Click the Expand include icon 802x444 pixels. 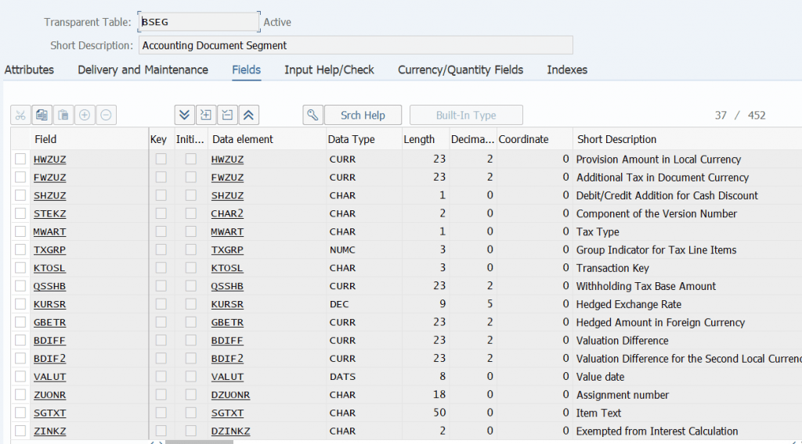(x=206, y=115)
